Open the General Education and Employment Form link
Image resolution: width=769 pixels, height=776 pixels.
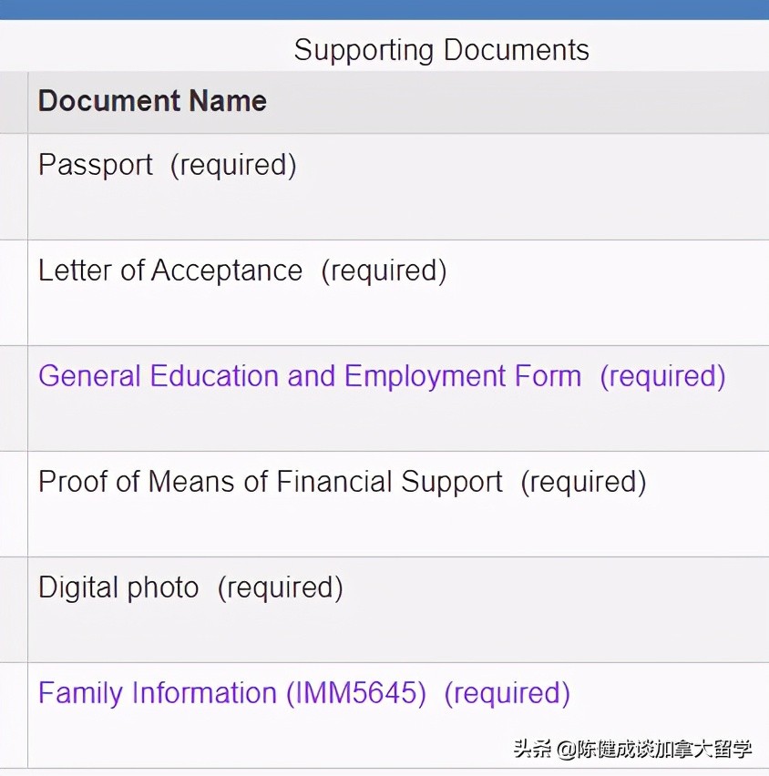coord(310,375)
